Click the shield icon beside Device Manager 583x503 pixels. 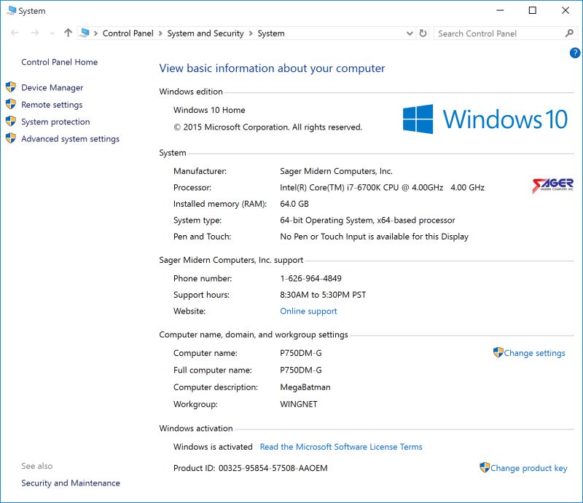[x=11, y=87]
